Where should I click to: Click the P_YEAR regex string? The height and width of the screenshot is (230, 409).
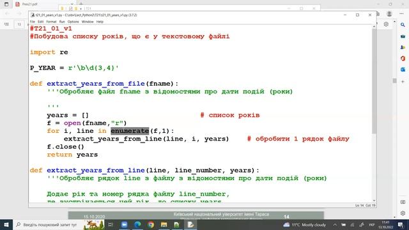point(93,68)
